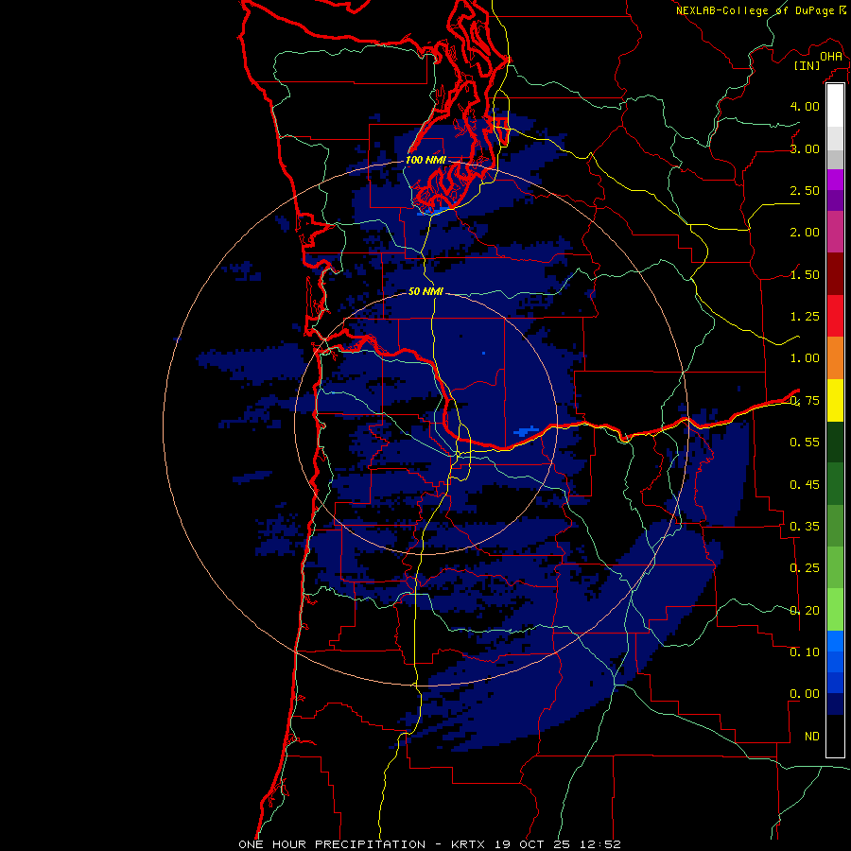Image resolution: width=851 pixels, height=851 pixels.
Task: Select the dark red 1.50 legend swatch
Action: tap(835, 274)
